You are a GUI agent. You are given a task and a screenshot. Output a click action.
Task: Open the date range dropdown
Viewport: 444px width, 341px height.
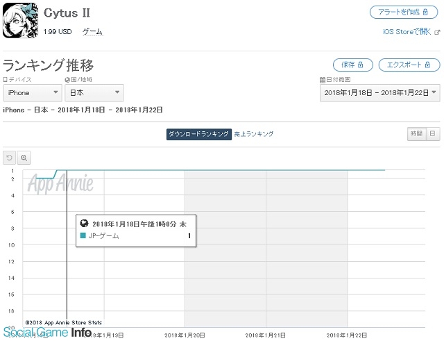click(379, 92)
